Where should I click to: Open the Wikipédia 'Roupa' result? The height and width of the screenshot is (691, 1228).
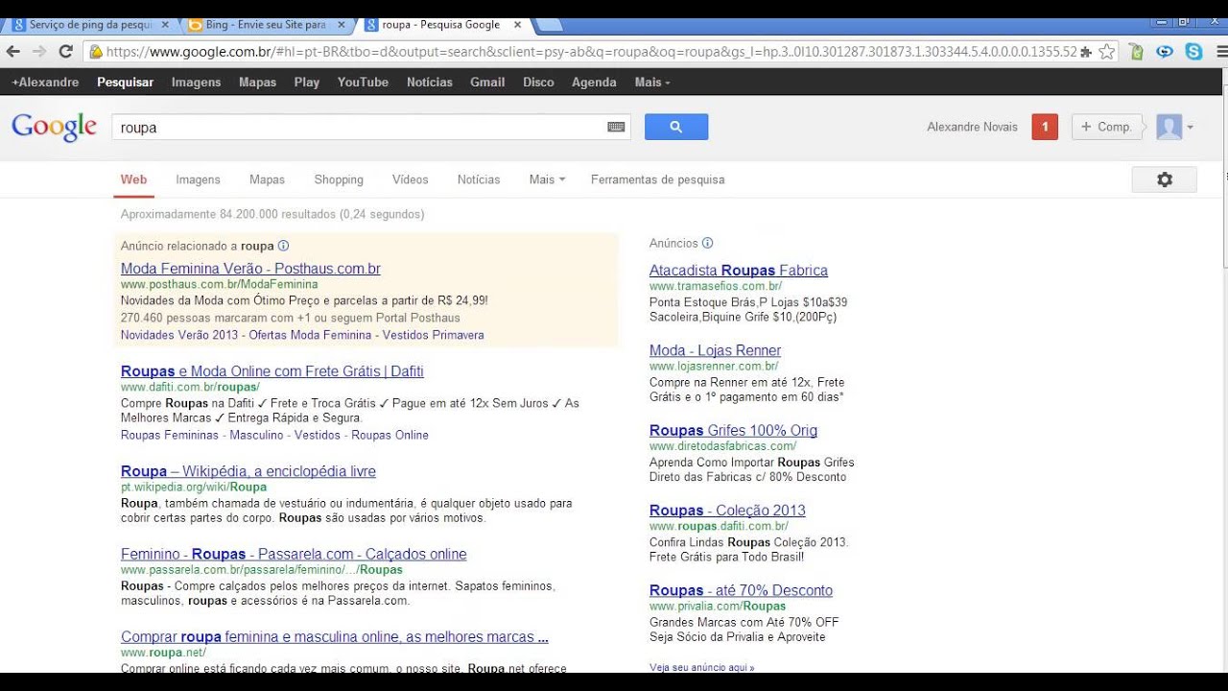(248, 471)
